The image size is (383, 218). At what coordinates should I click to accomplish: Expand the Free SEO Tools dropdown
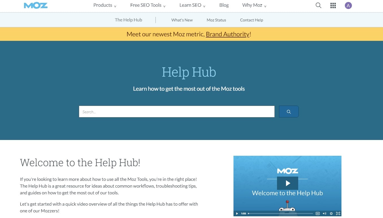[x=148, y=5]
